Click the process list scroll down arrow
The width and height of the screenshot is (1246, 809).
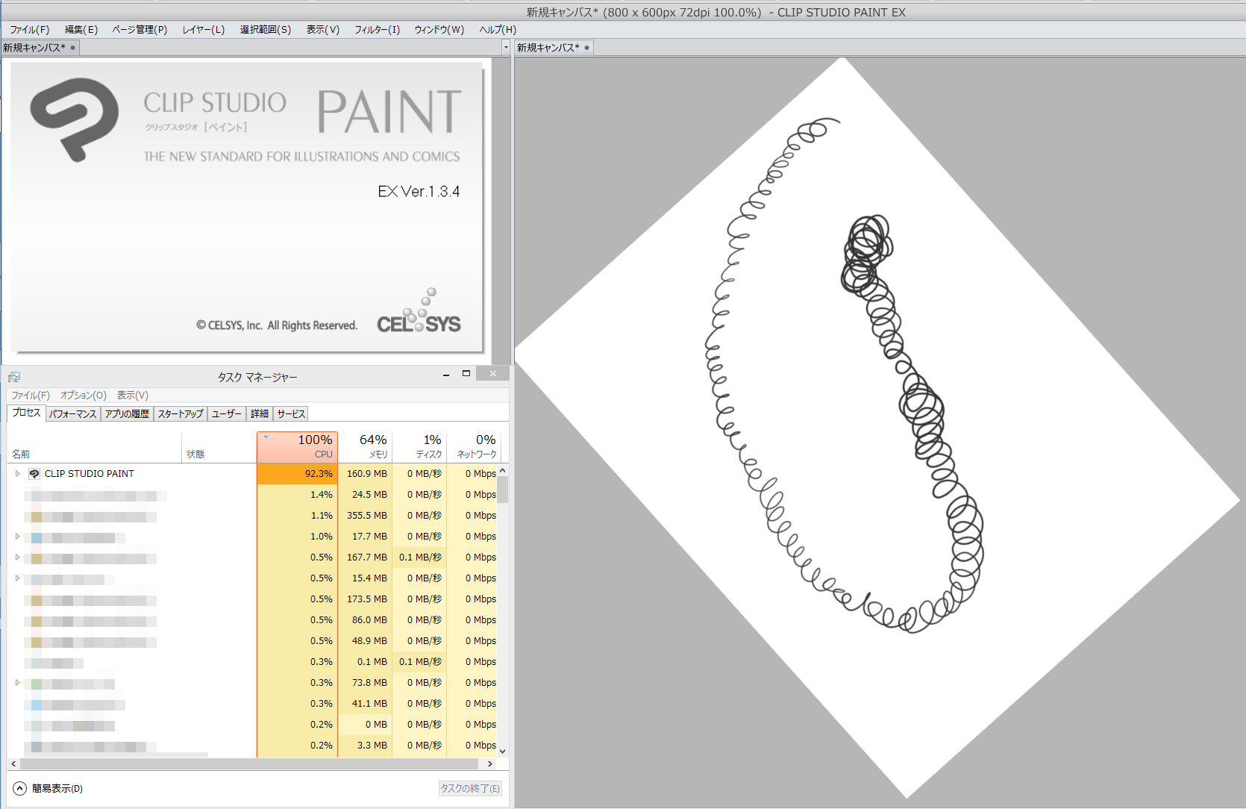pyautogui.click(x=503, y=751)
